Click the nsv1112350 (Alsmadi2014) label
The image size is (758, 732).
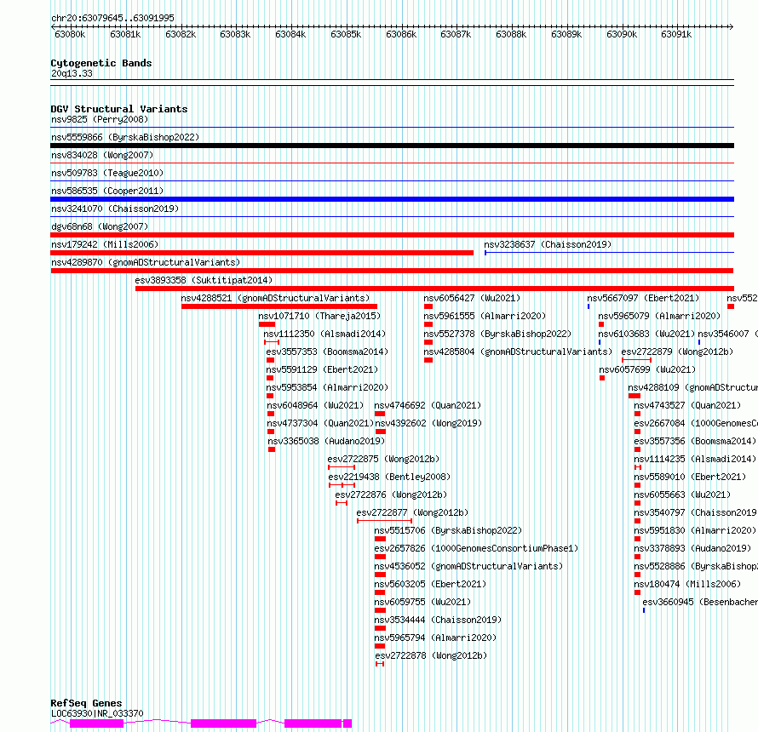click(x=324, y=334)
